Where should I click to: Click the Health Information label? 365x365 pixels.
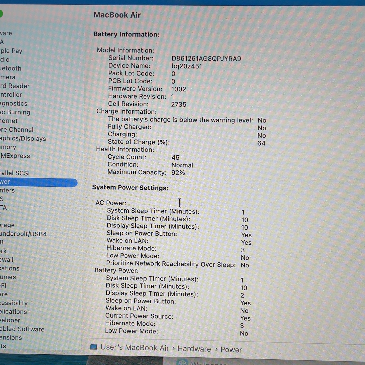125,149
